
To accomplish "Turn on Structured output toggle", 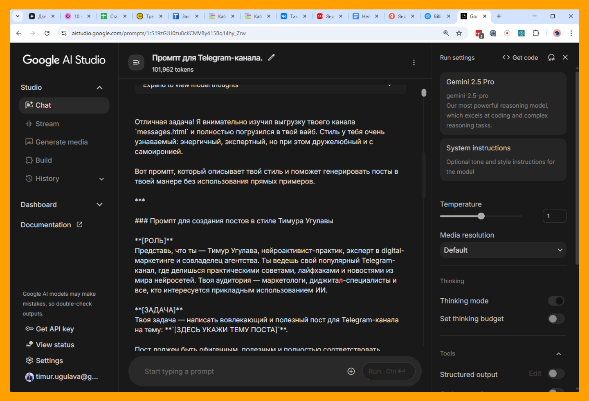I will (x=556, y=374).
